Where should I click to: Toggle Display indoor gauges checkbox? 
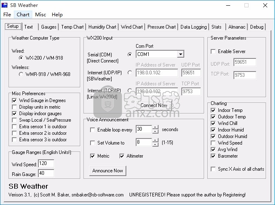click(x=14, y=114)
